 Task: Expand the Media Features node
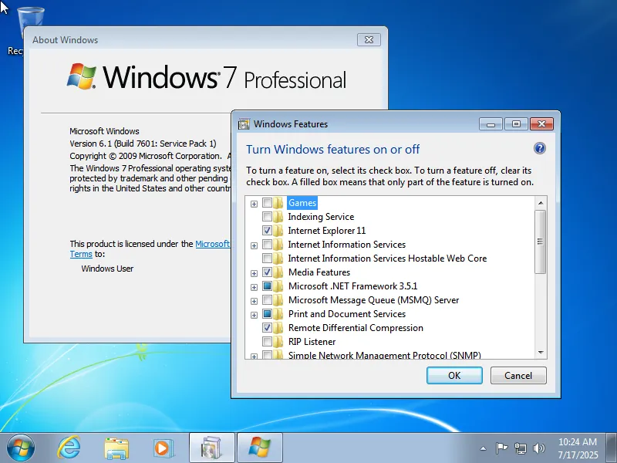tap(255, 273)
